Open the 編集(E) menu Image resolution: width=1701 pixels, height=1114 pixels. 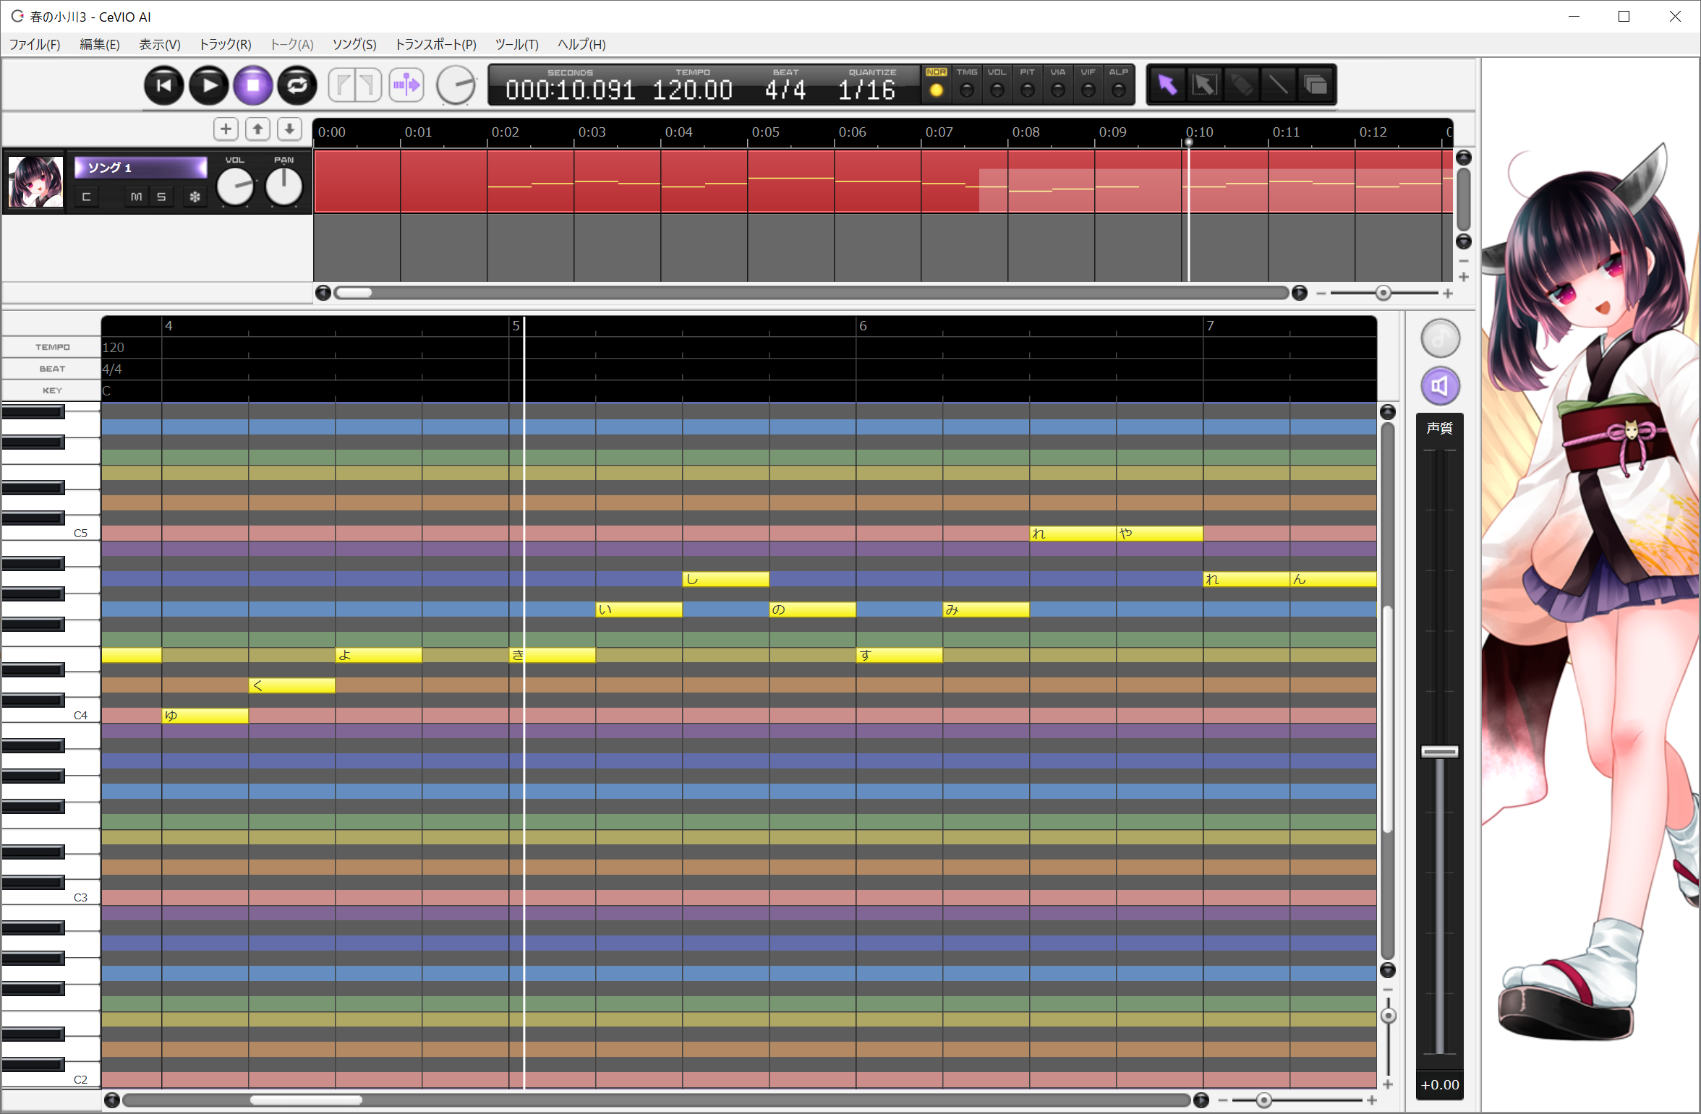click(x=99, y=44)
